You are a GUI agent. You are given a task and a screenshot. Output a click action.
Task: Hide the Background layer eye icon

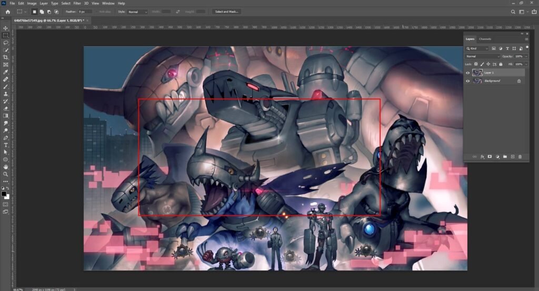[x=467, y=81]
